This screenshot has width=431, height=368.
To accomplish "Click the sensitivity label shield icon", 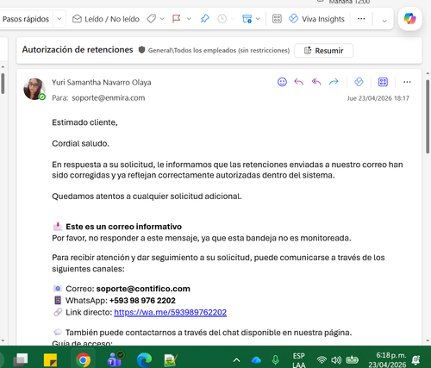I will [141, 50].
